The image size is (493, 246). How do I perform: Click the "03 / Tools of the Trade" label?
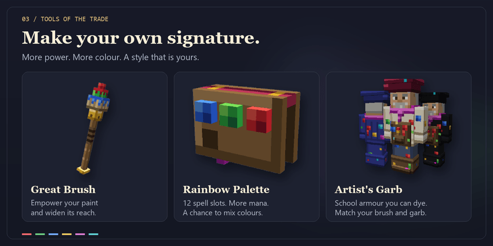pyautogui.click(x=65, y=19)
